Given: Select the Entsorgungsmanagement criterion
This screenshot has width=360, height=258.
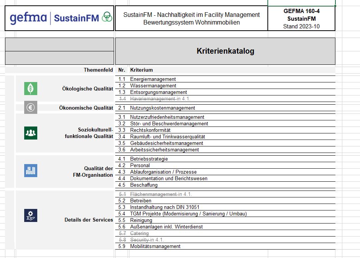Looking at the screenshot, I should [x=158, y=92].
